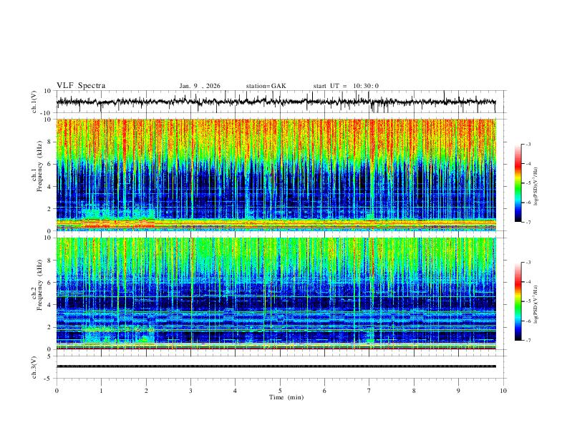The width and height of the screenshot is (567, 438).
Task: Click time axis tick label "5"
Action: (x=280, y=391)
